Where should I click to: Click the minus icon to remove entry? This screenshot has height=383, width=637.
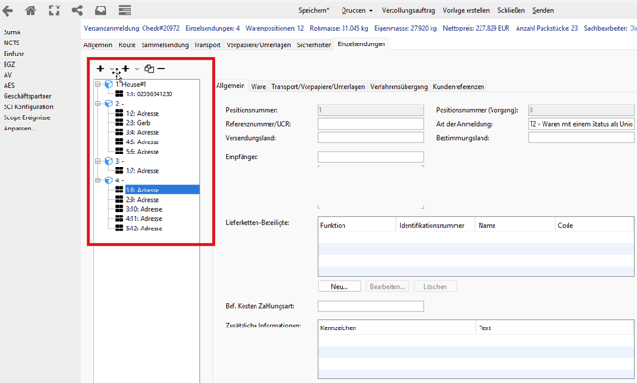(161, 68)
